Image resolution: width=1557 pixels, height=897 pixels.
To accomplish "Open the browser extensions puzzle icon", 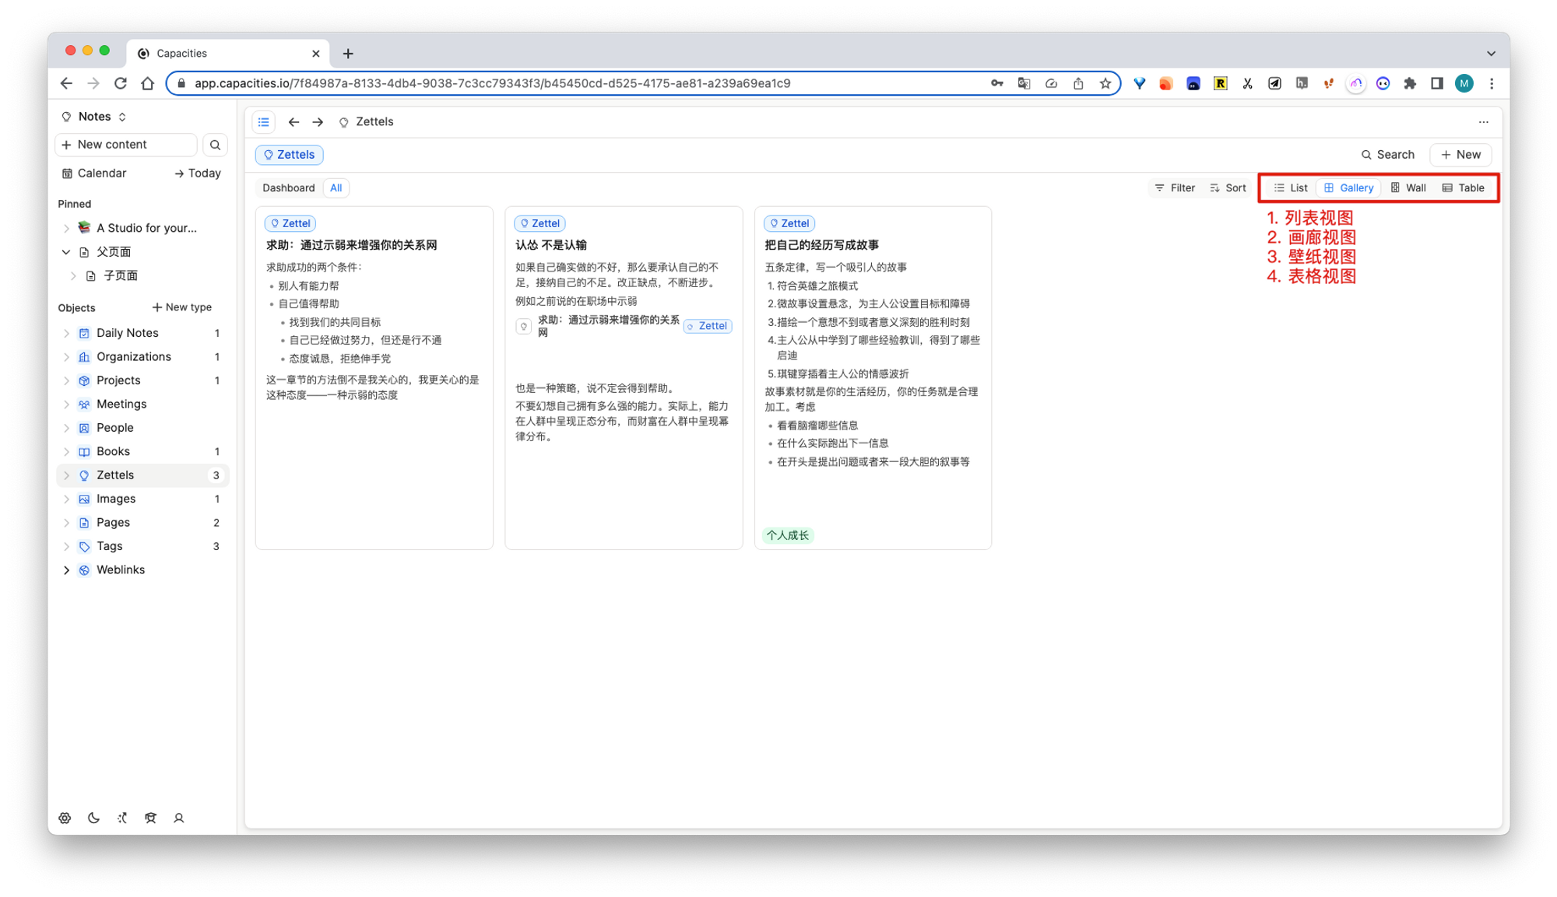I will coord(1410,83).
